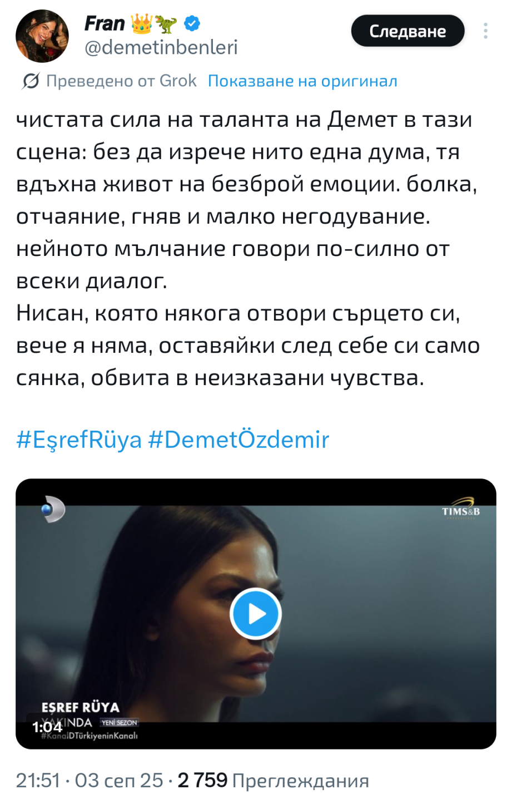Play the embedded video
Image resolution: width=512 pixels, height=794 pixels.
(256, 614)
